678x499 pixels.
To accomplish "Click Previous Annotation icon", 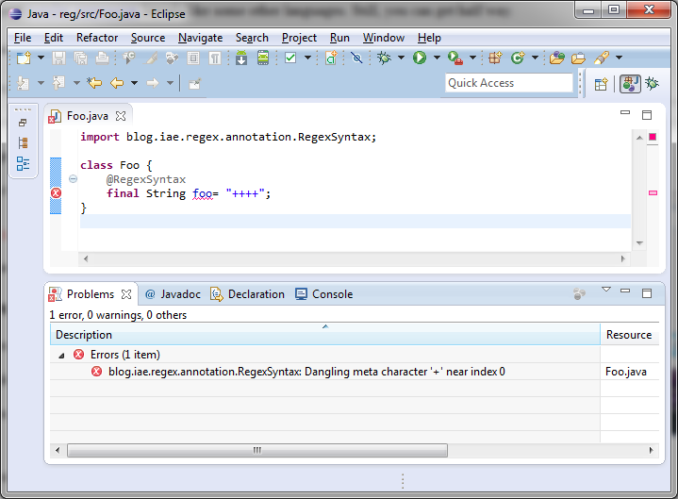I will [x=58, y=83].
